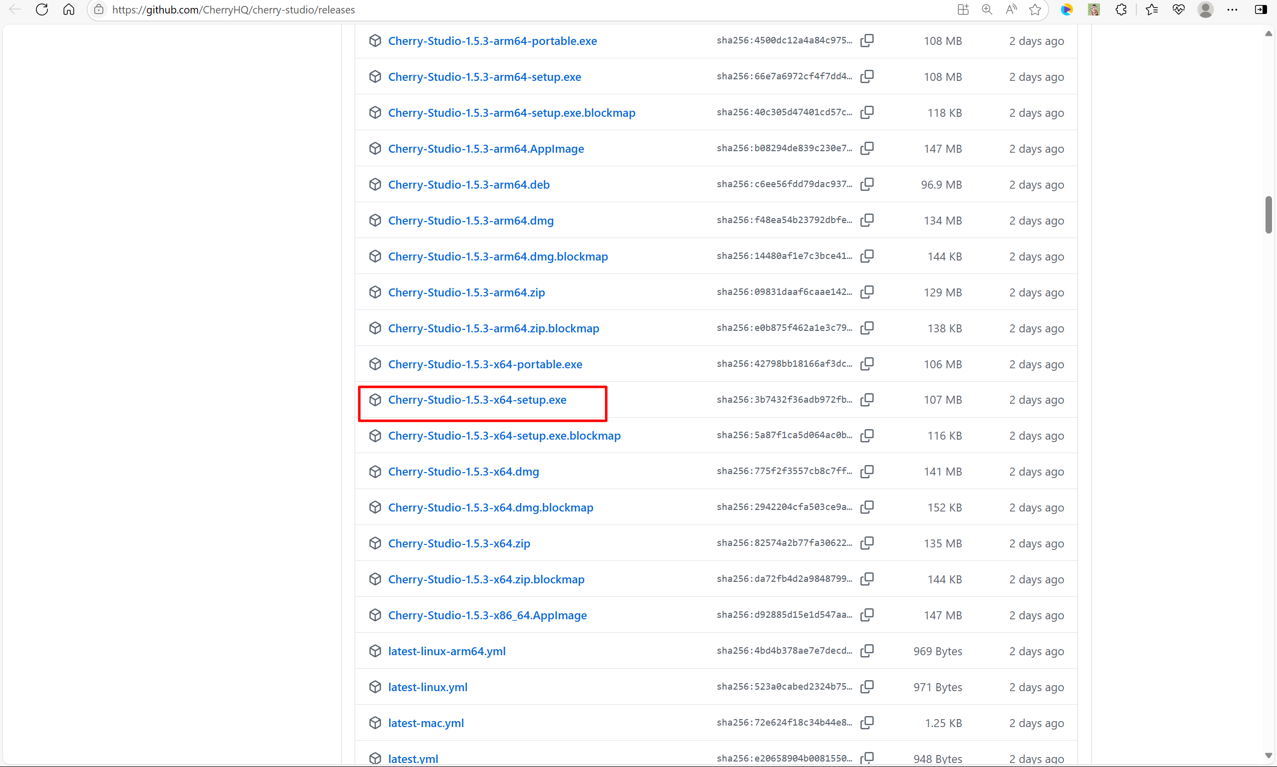This screenshot has width=1277, height=767.
Task: Copy checksum of arm64-portable.exe file
Action: [x=867, y=40]
